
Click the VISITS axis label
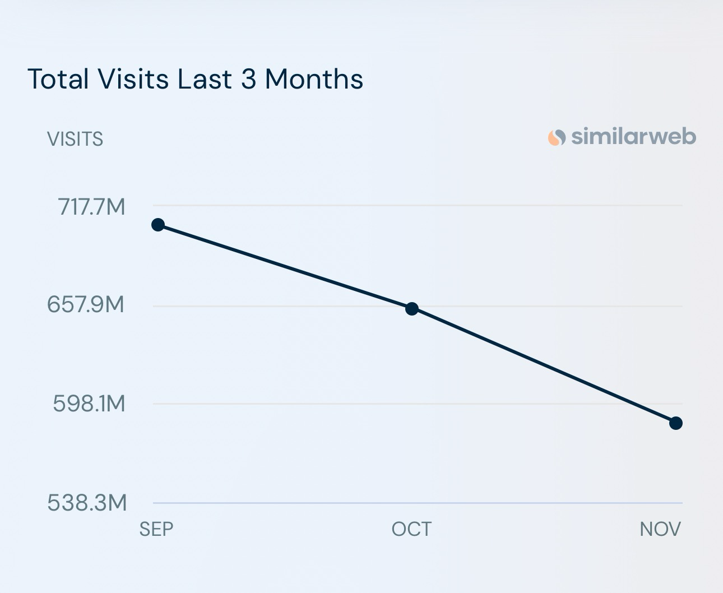pos(75,139)
